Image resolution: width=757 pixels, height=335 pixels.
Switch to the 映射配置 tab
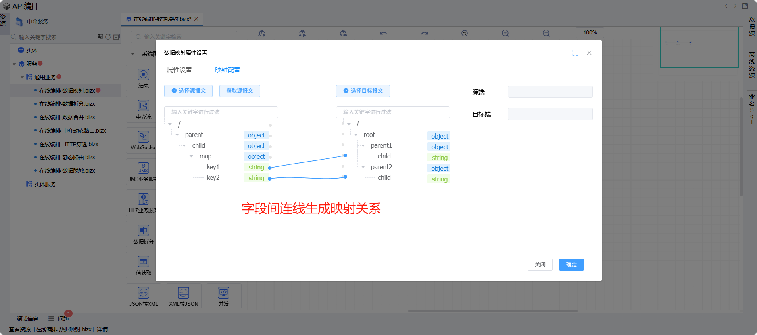pyautogui.click(x=227, y=70)
